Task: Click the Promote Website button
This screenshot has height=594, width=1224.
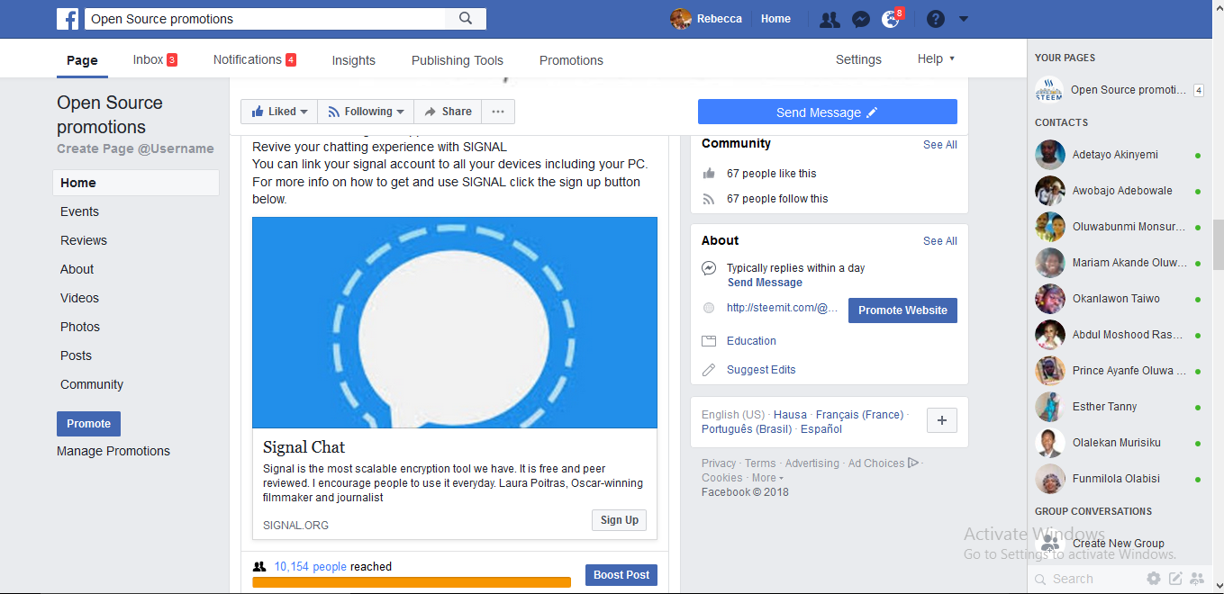Action: 902,310
